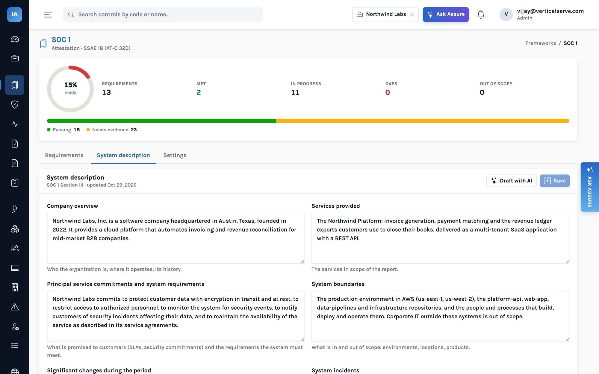The width and height of the screenshot is (599, 374).
Task: Open the Northwind Labs organization dropdown
Action: point(385,14)
